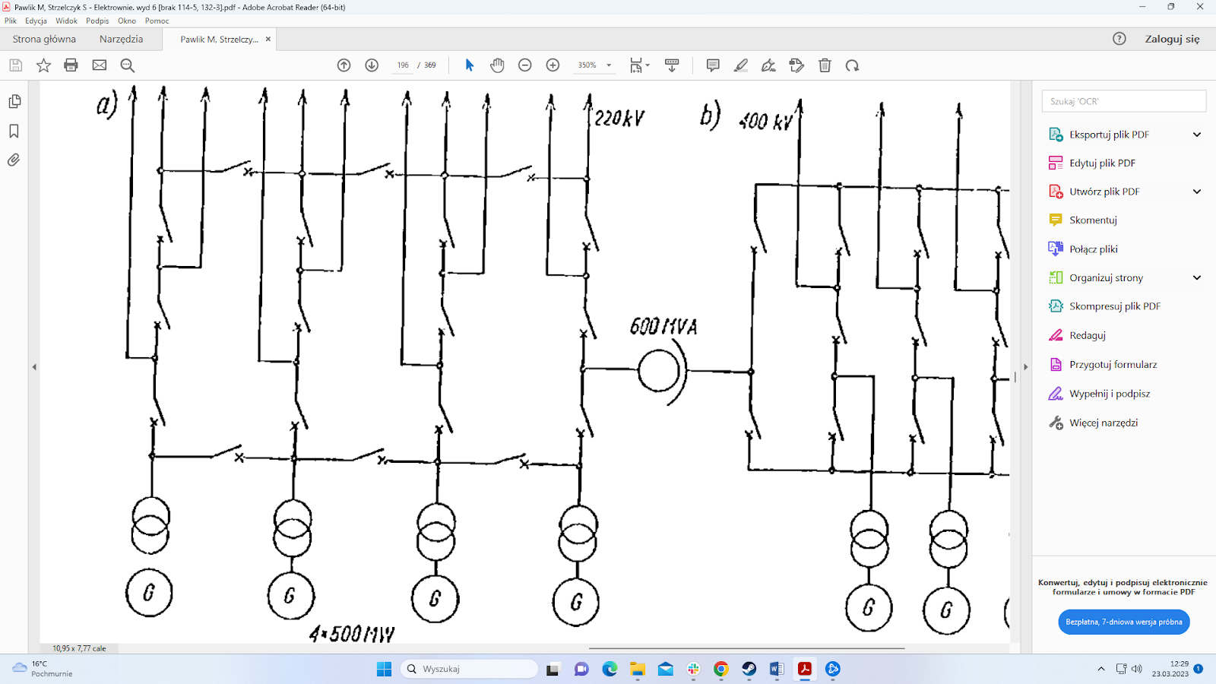Go to the previous page arrow
The height and width of the screenshot is (684, 1216).
point(344,65)
